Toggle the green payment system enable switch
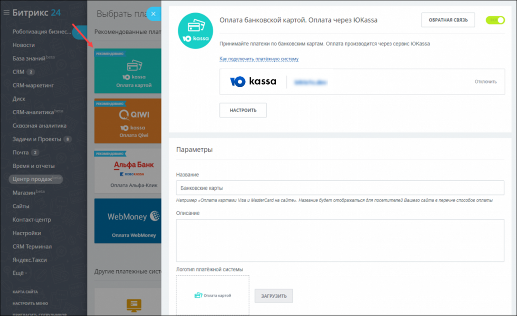517x316 pixels. (495, 20)
